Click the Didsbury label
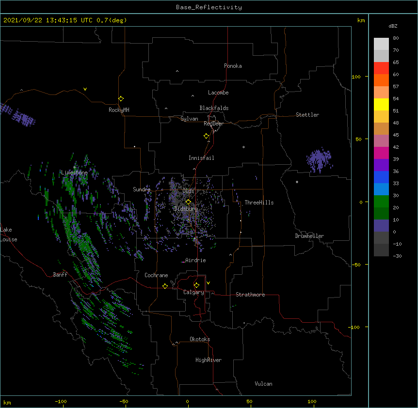The image size is (418, 408). tap(186, 209)
